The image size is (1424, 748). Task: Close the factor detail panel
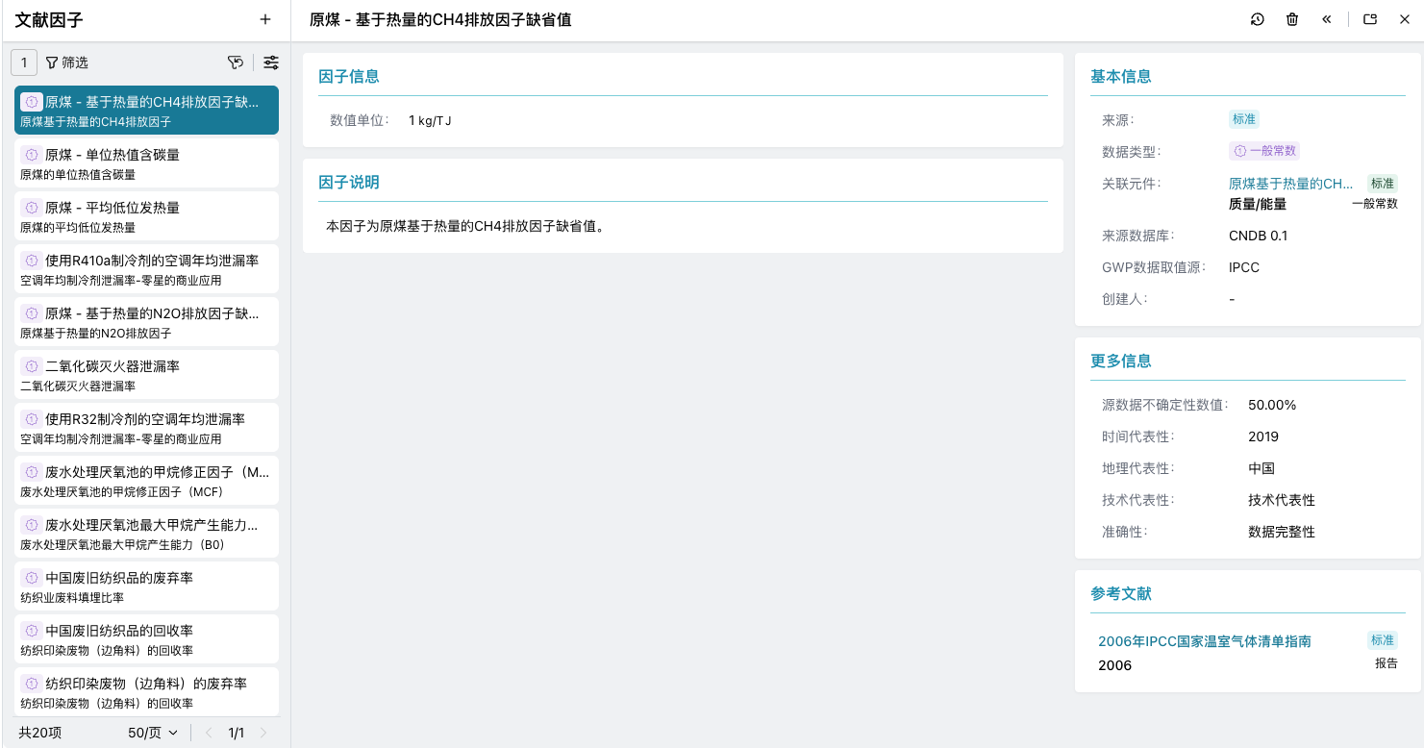click(1404, 19)
